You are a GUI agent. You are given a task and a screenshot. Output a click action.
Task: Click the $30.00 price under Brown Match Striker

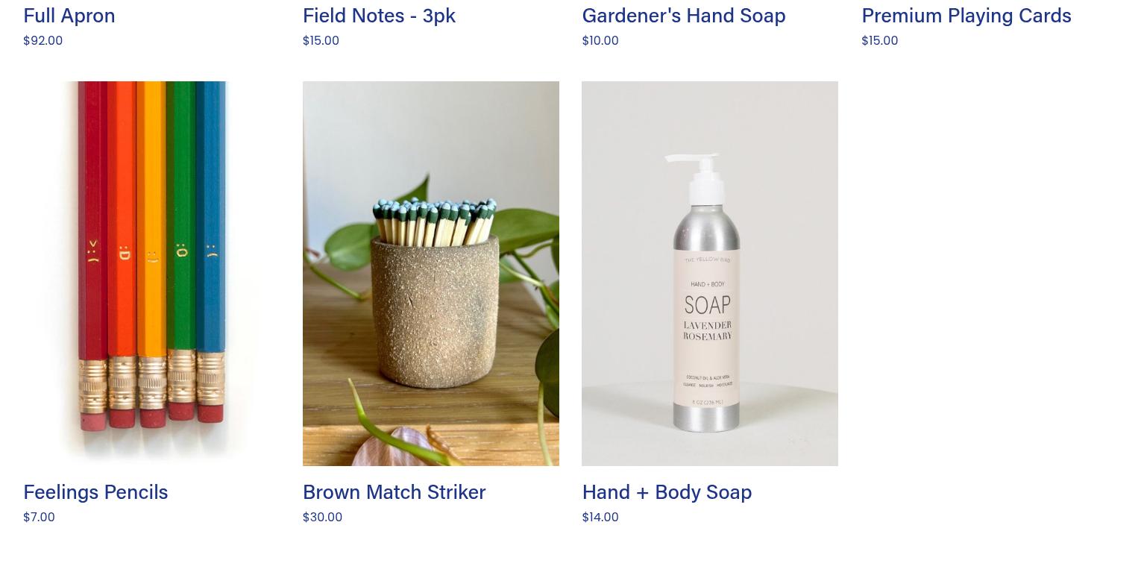pos(322,516)
